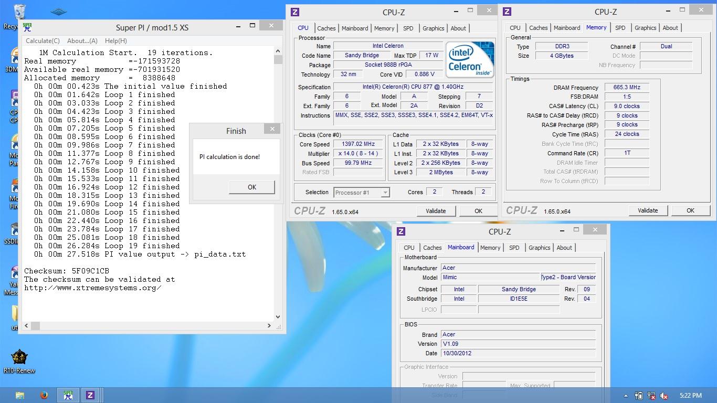Screen dimensions: 717x403
Task: Click the Southbridge value 'ID1E5E'
Action: click(x=519, y=299)
